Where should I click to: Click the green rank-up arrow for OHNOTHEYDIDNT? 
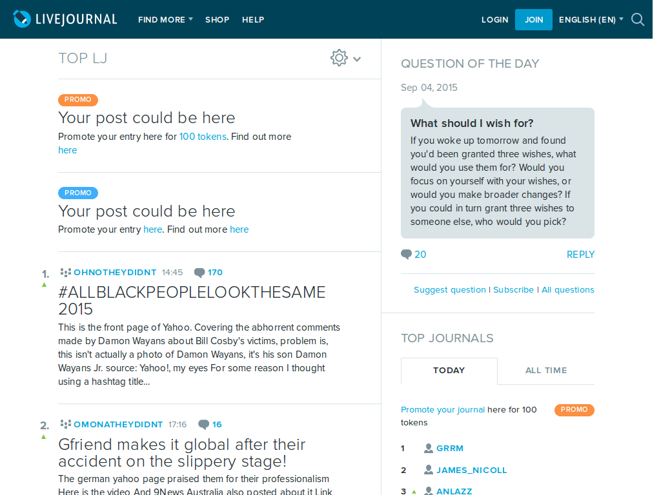pos(44,284)
